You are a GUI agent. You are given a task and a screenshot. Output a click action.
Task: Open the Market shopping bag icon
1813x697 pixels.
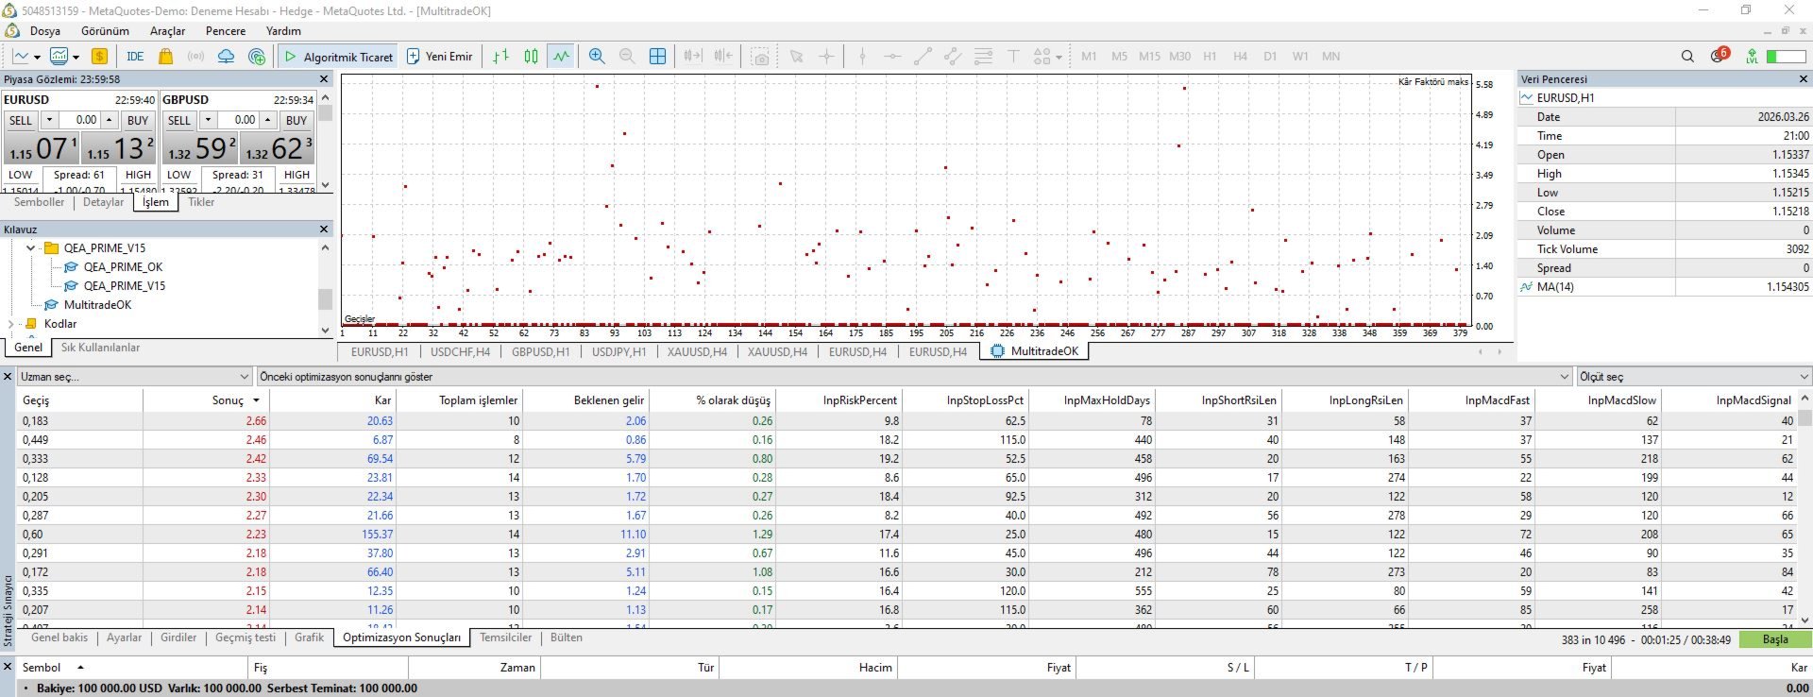click(x=165, y=57)
